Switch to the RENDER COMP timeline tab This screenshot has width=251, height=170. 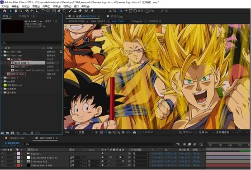click(17, 138)
